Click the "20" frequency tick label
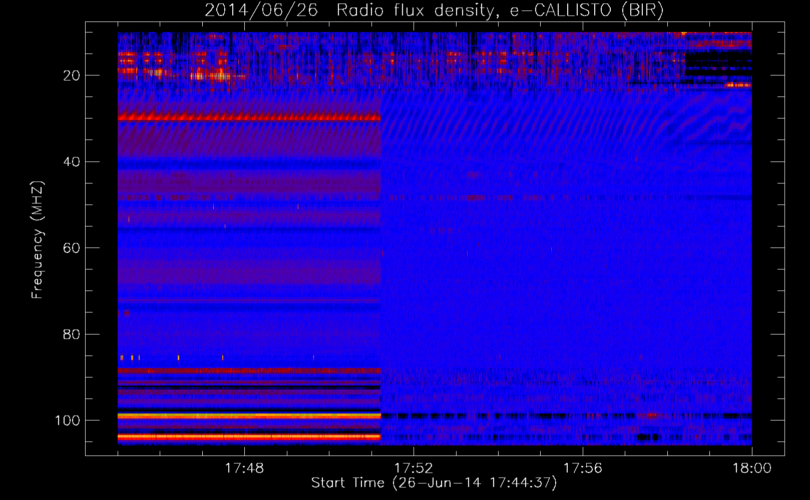The height and width of the screenshot is (500, 810). pyautogui.click(x=72, y=75)
